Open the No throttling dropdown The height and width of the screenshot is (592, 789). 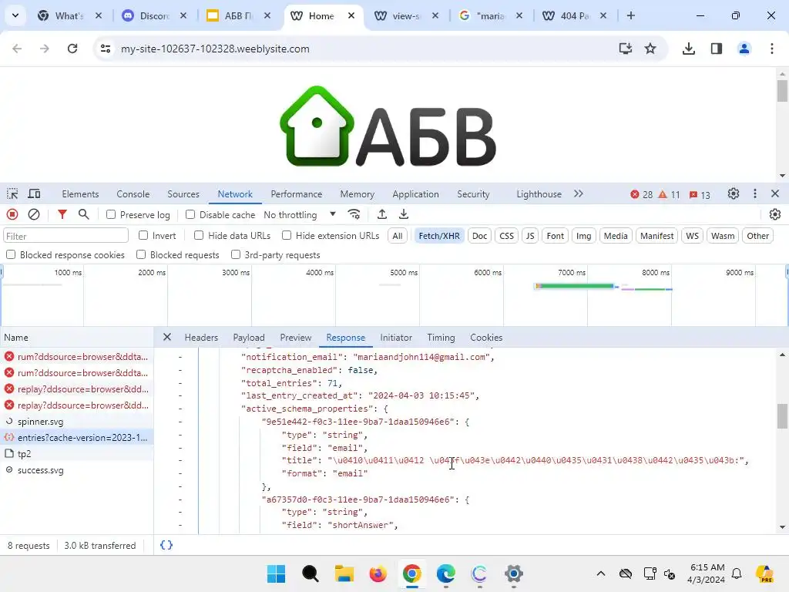(x=300, y=215)
